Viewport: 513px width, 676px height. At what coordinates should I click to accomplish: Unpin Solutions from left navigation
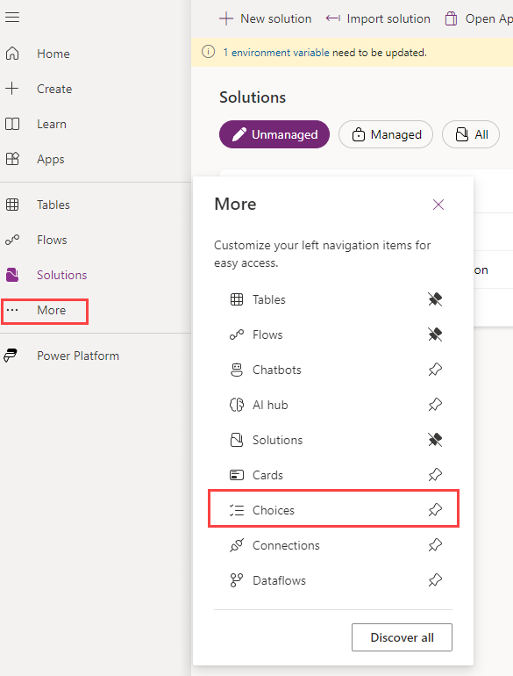(435, 440)
